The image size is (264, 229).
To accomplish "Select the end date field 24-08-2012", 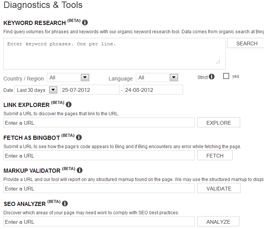I will (x=153, y=90).
